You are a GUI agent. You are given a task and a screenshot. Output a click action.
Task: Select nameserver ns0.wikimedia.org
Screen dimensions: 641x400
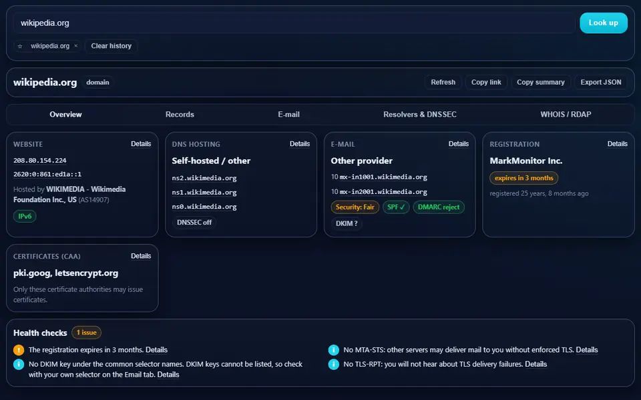tap(204, 207)
